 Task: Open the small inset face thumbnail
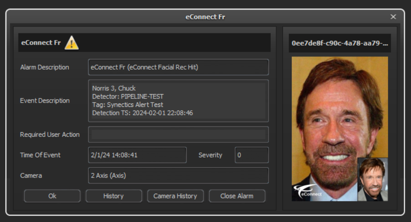tap(373, 179)
